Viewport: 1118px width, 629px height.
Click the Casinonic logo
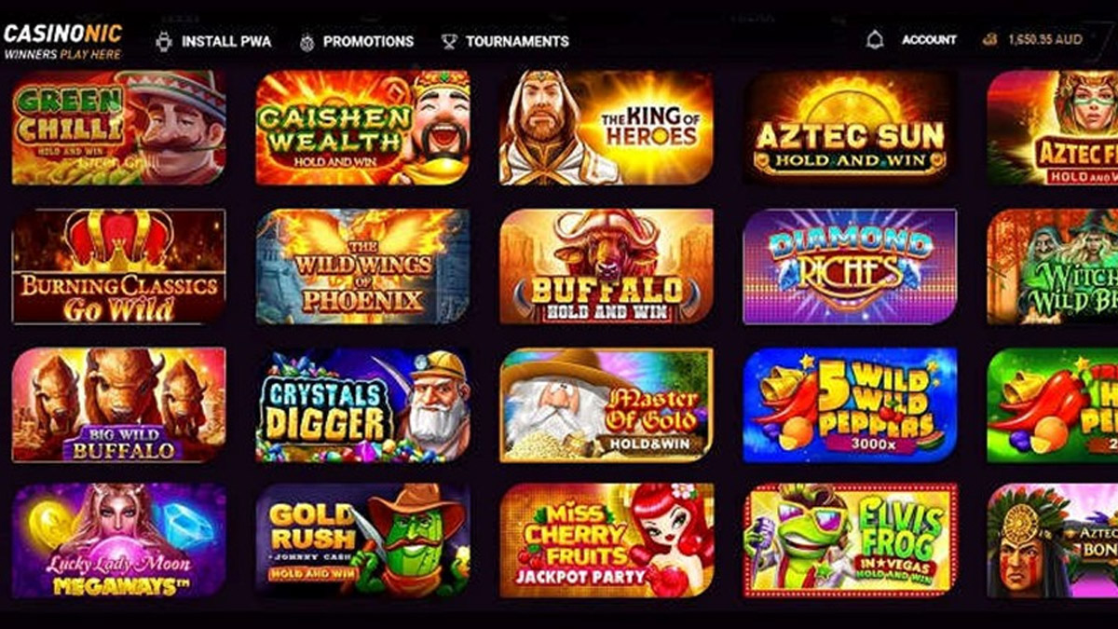[x=62, y=41]
